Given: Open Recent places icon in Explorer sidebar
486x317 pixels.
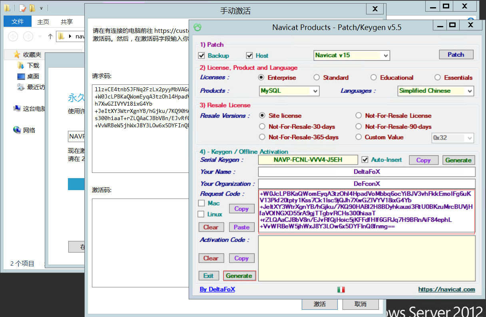Looking at the screenshot, I should pos(21,87).
